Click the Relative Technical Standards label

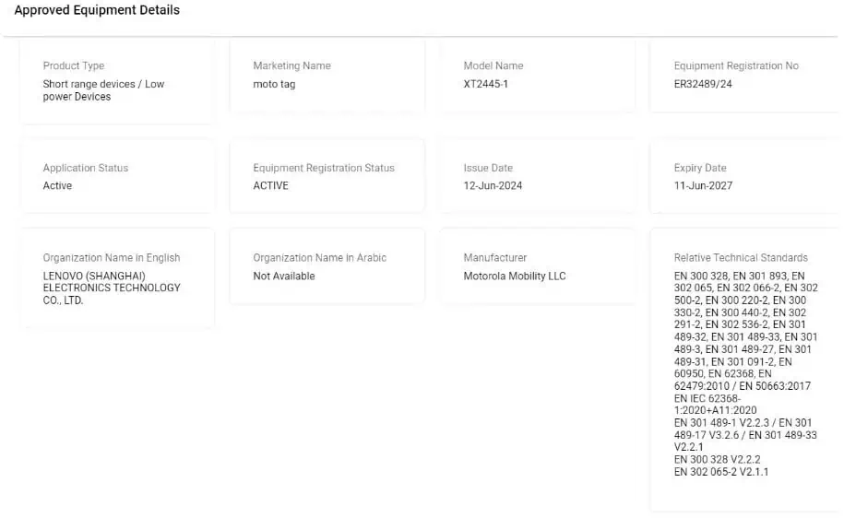pyautogui.click(x=741, y=258)
